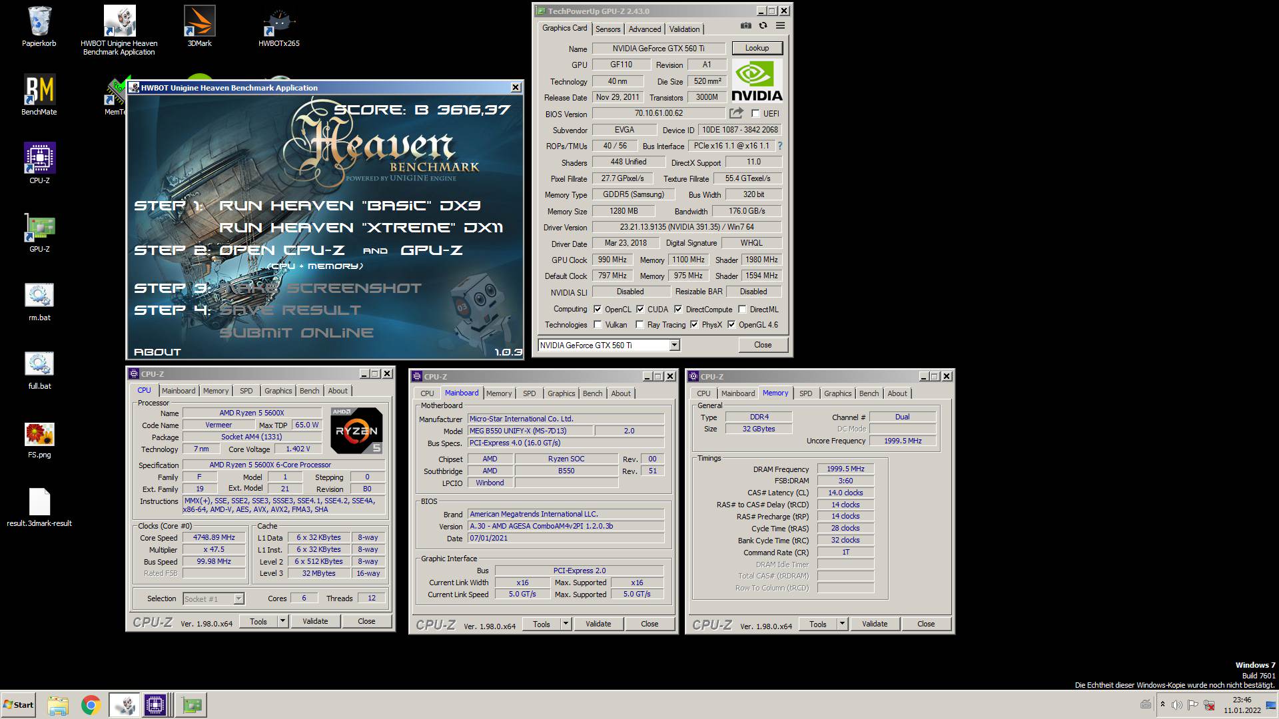Viewport: 1279px width, 719px height.
Task: Switch to CPU-Z taskbar item
Action: pos(155,705)
